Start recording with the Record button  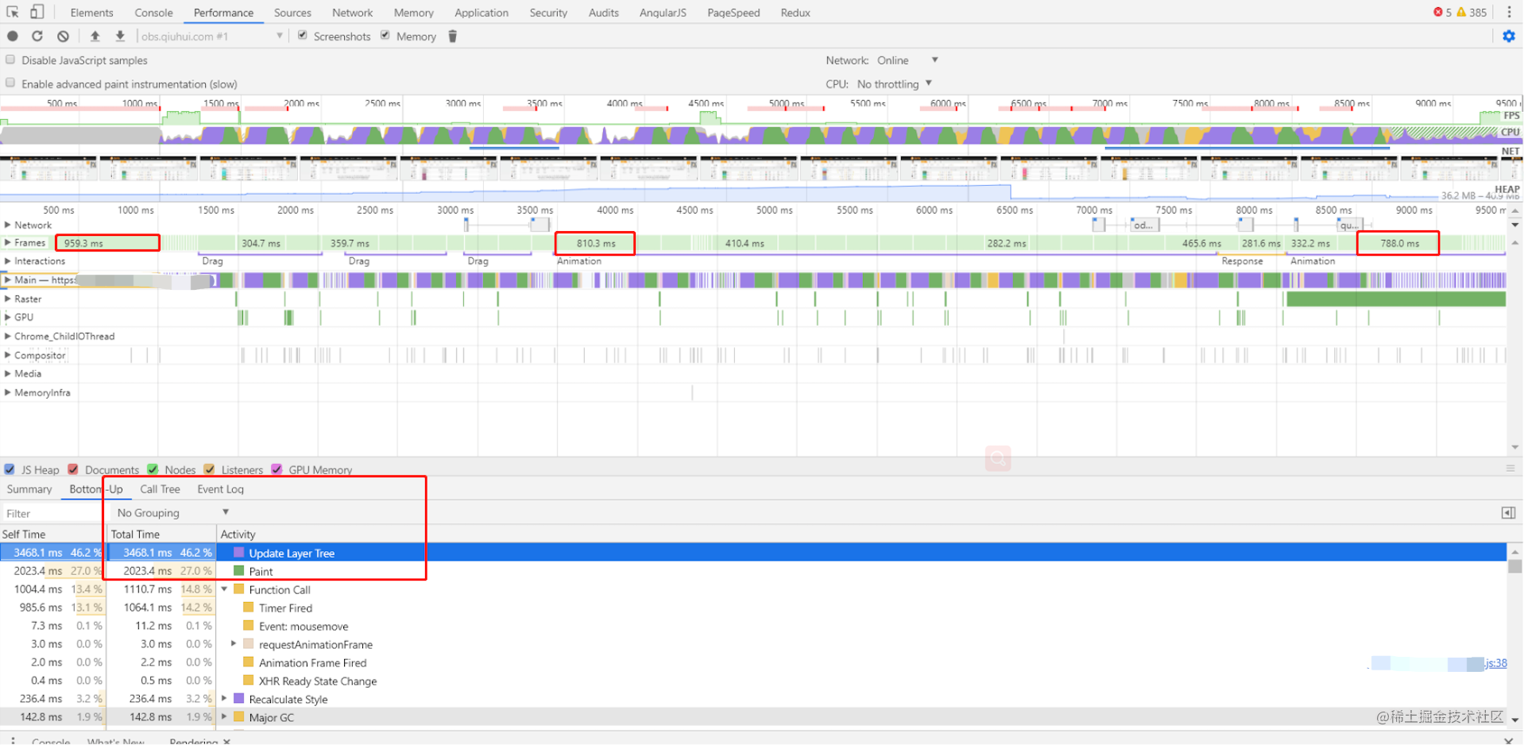tap(13, 36)
